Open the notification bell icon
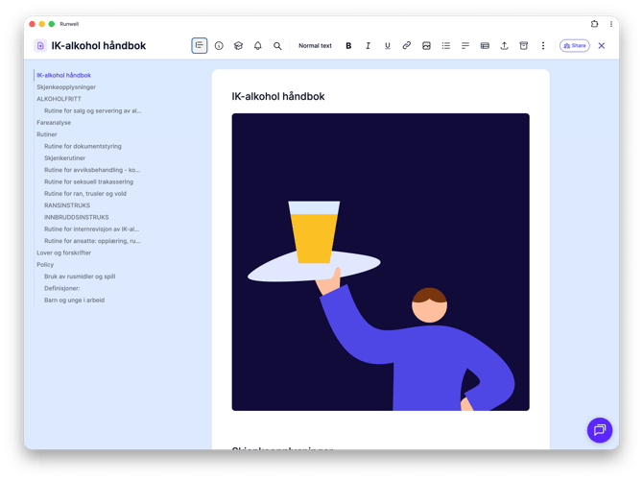643x481 pixels. 257,45
